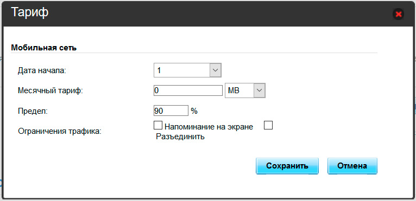Click the Разъединить label text
Image resolution: width=416 pixels, height=201 pixels.
(x=180, y=137)
